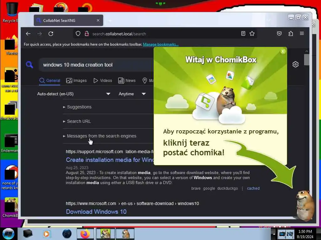Open SearXNG preferences gear icon

click(295, 64)
